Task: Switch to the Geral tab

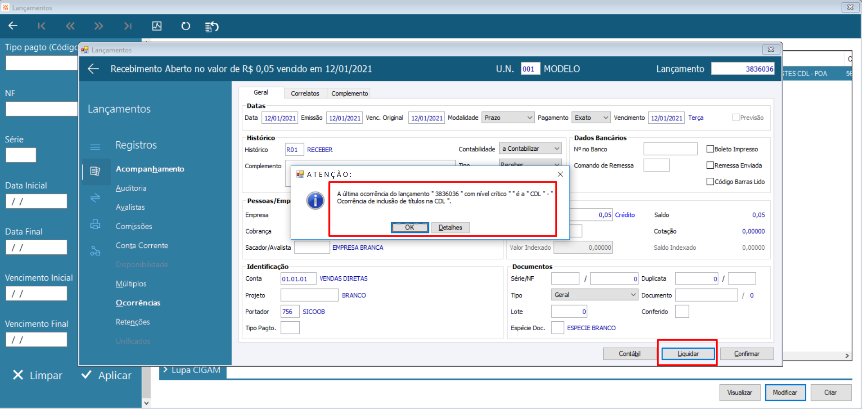Action: 261,93
